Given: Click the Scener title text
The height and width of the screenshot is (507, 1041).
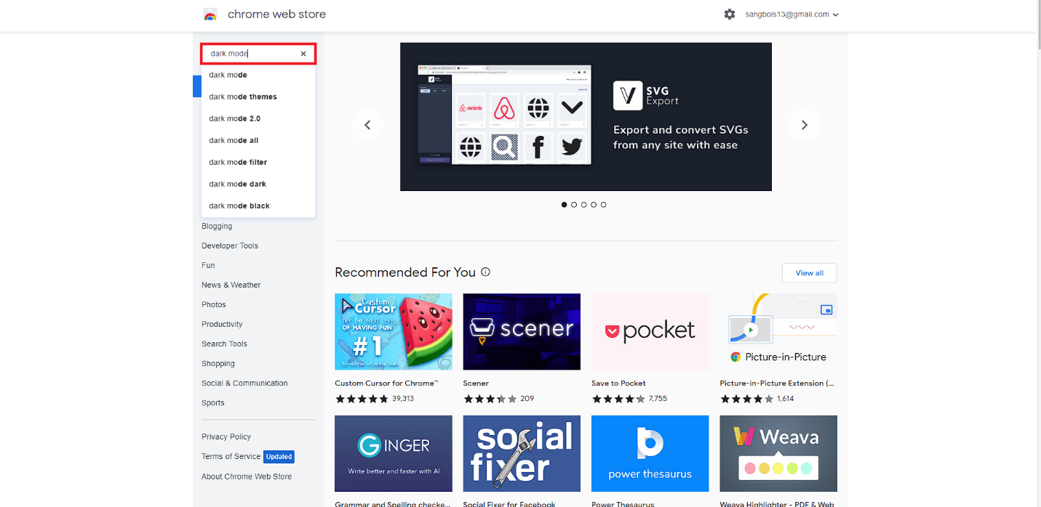Looking at the screenshot, I should pos(476,383).
